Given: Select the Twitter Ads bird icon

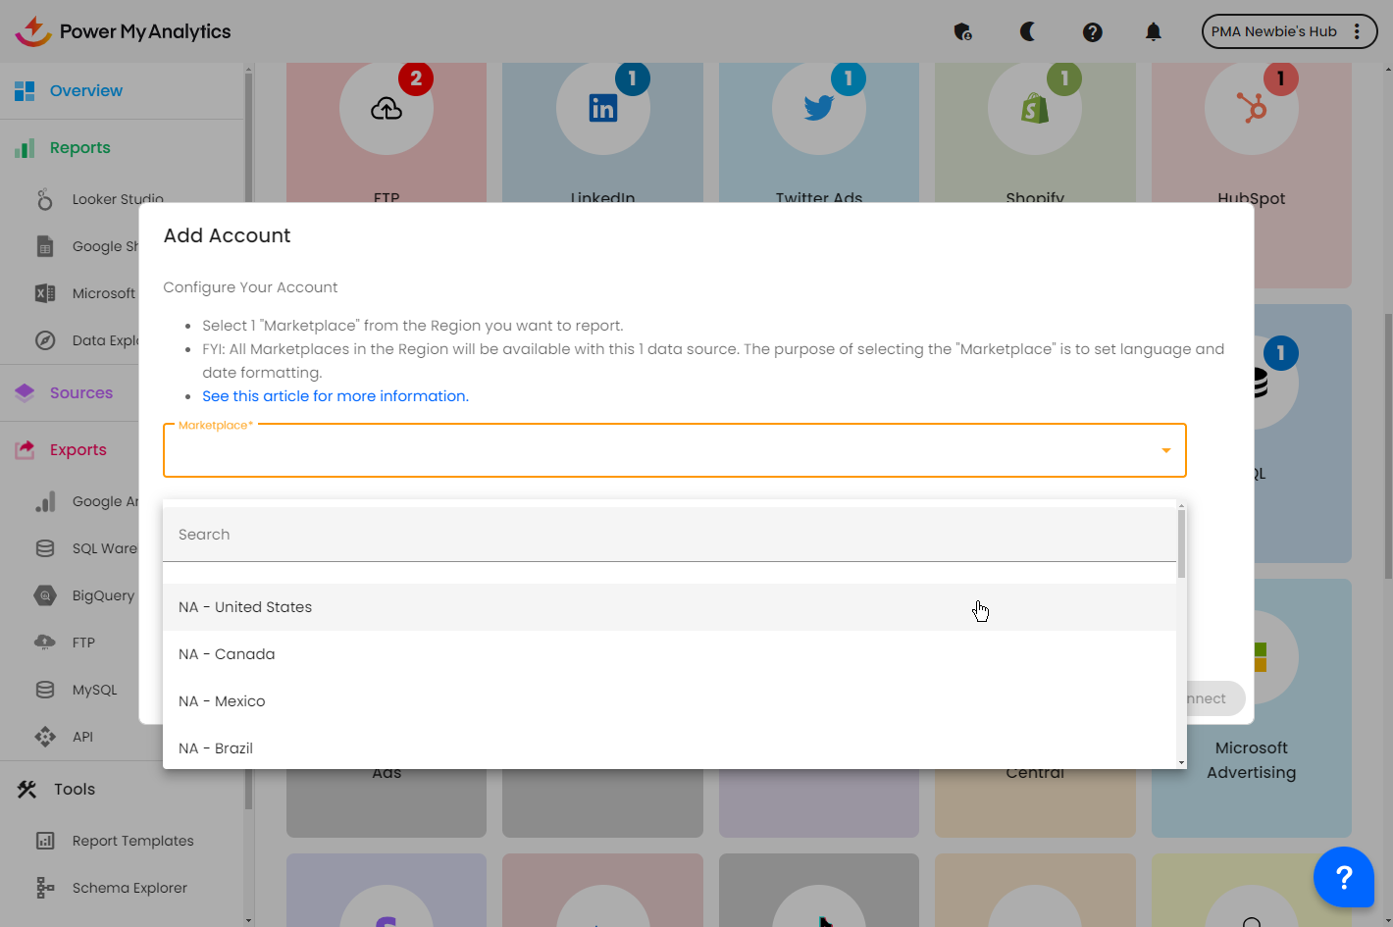Looking at the screenshot, I should (818, 108).
